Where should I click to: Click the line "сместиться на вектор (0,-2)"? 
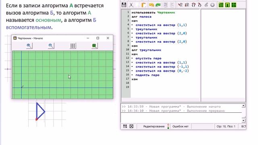coord(162,71)
